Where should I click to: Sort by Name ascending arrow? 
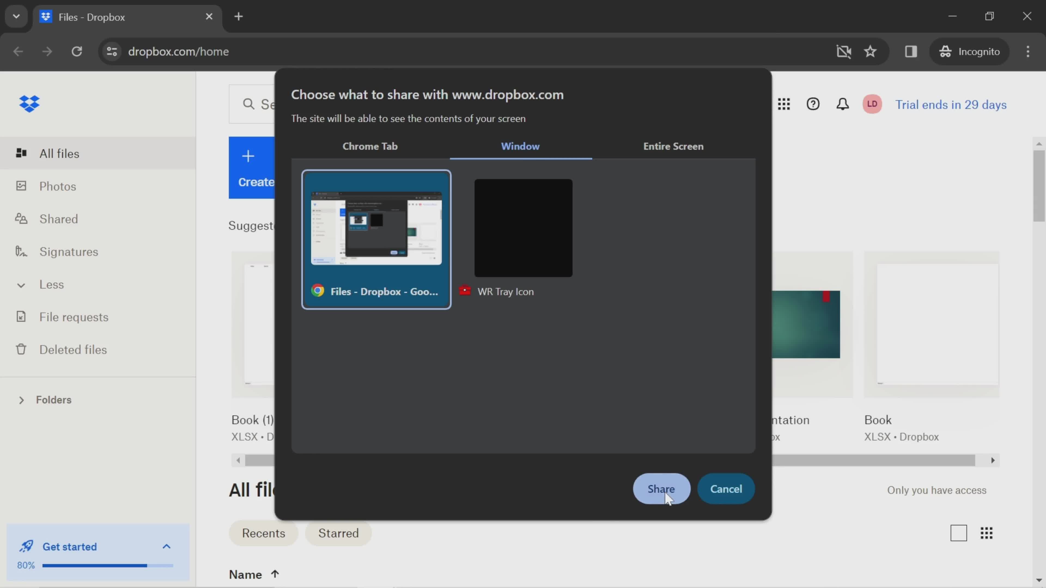[275, 574]
